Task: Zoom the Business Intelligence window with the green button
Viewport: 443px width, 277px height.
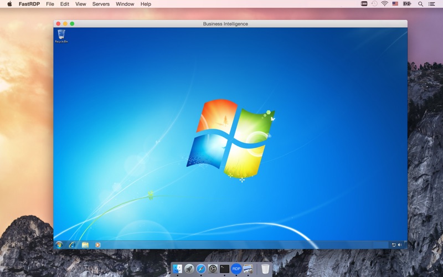Action: [x=73, y=24]
